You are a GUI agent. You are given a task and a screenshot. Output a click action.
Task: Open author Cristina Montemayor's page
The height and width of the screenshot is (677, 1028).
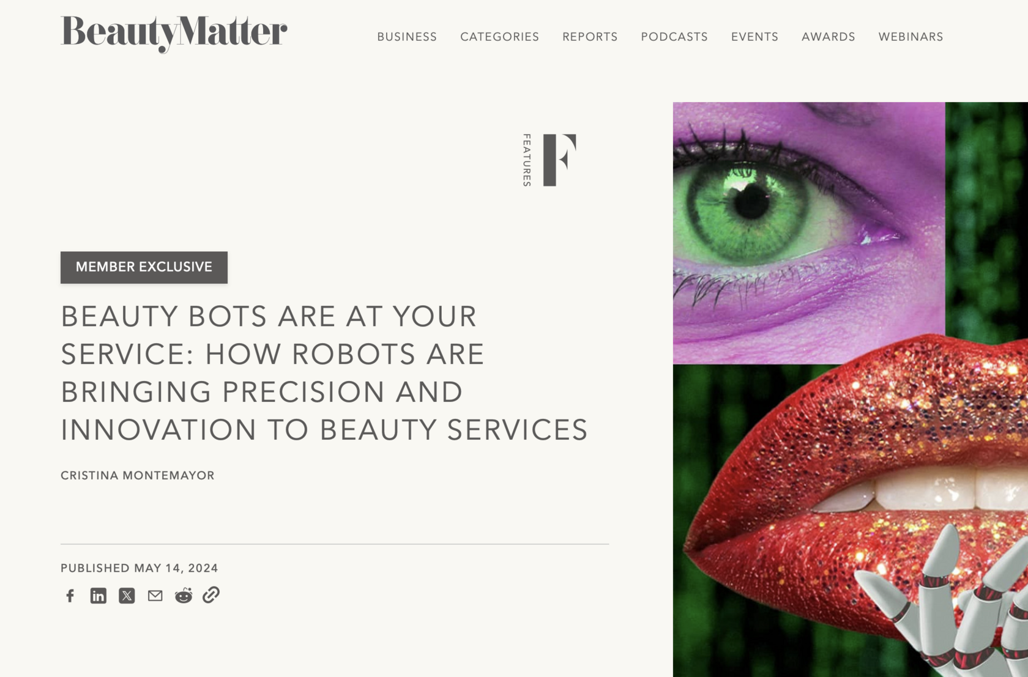click(138, 476)
